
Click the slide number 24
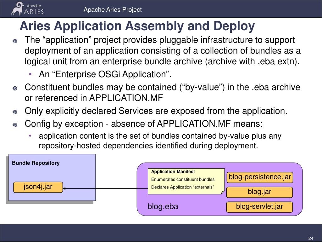[x=311, y=238]
